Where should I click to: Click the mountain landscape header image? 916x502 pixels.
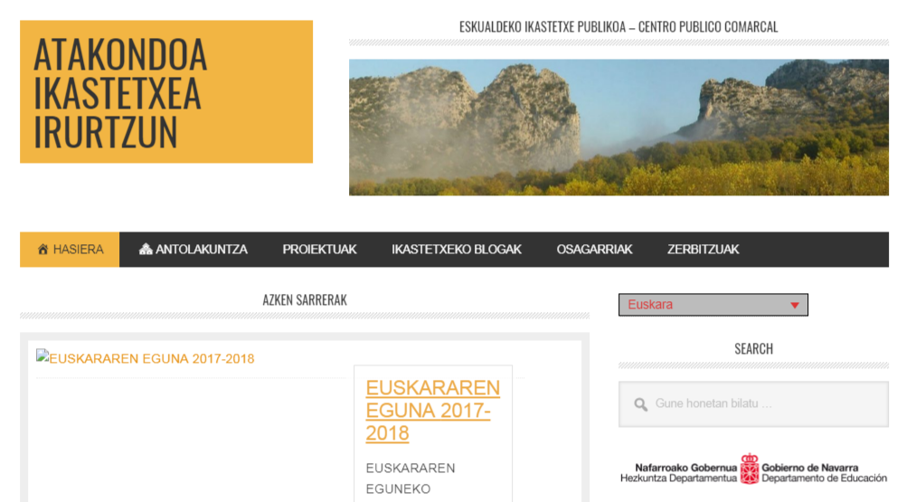[x=619, y=127]
